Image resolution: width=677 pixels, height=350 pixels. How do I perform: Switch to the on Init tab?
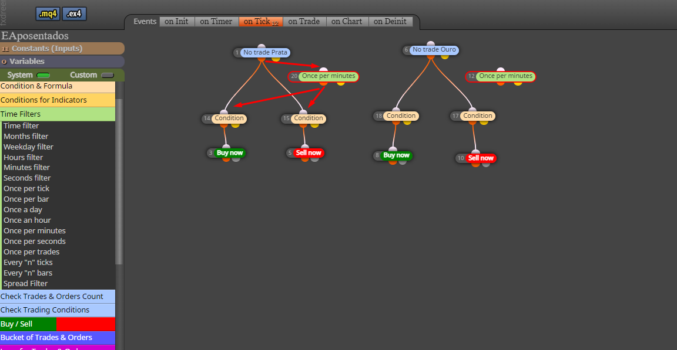[x=176, y=22]
